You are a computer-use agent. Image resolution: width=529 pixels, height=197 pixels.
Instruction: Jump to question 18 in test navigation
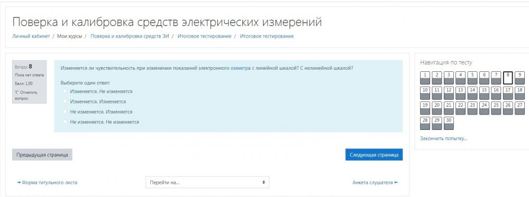click(519, 93)
